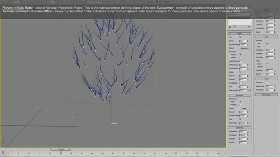The image size is (280, 157).
Task: Click frame 50 on the track bar
Action: coord(113,153)
